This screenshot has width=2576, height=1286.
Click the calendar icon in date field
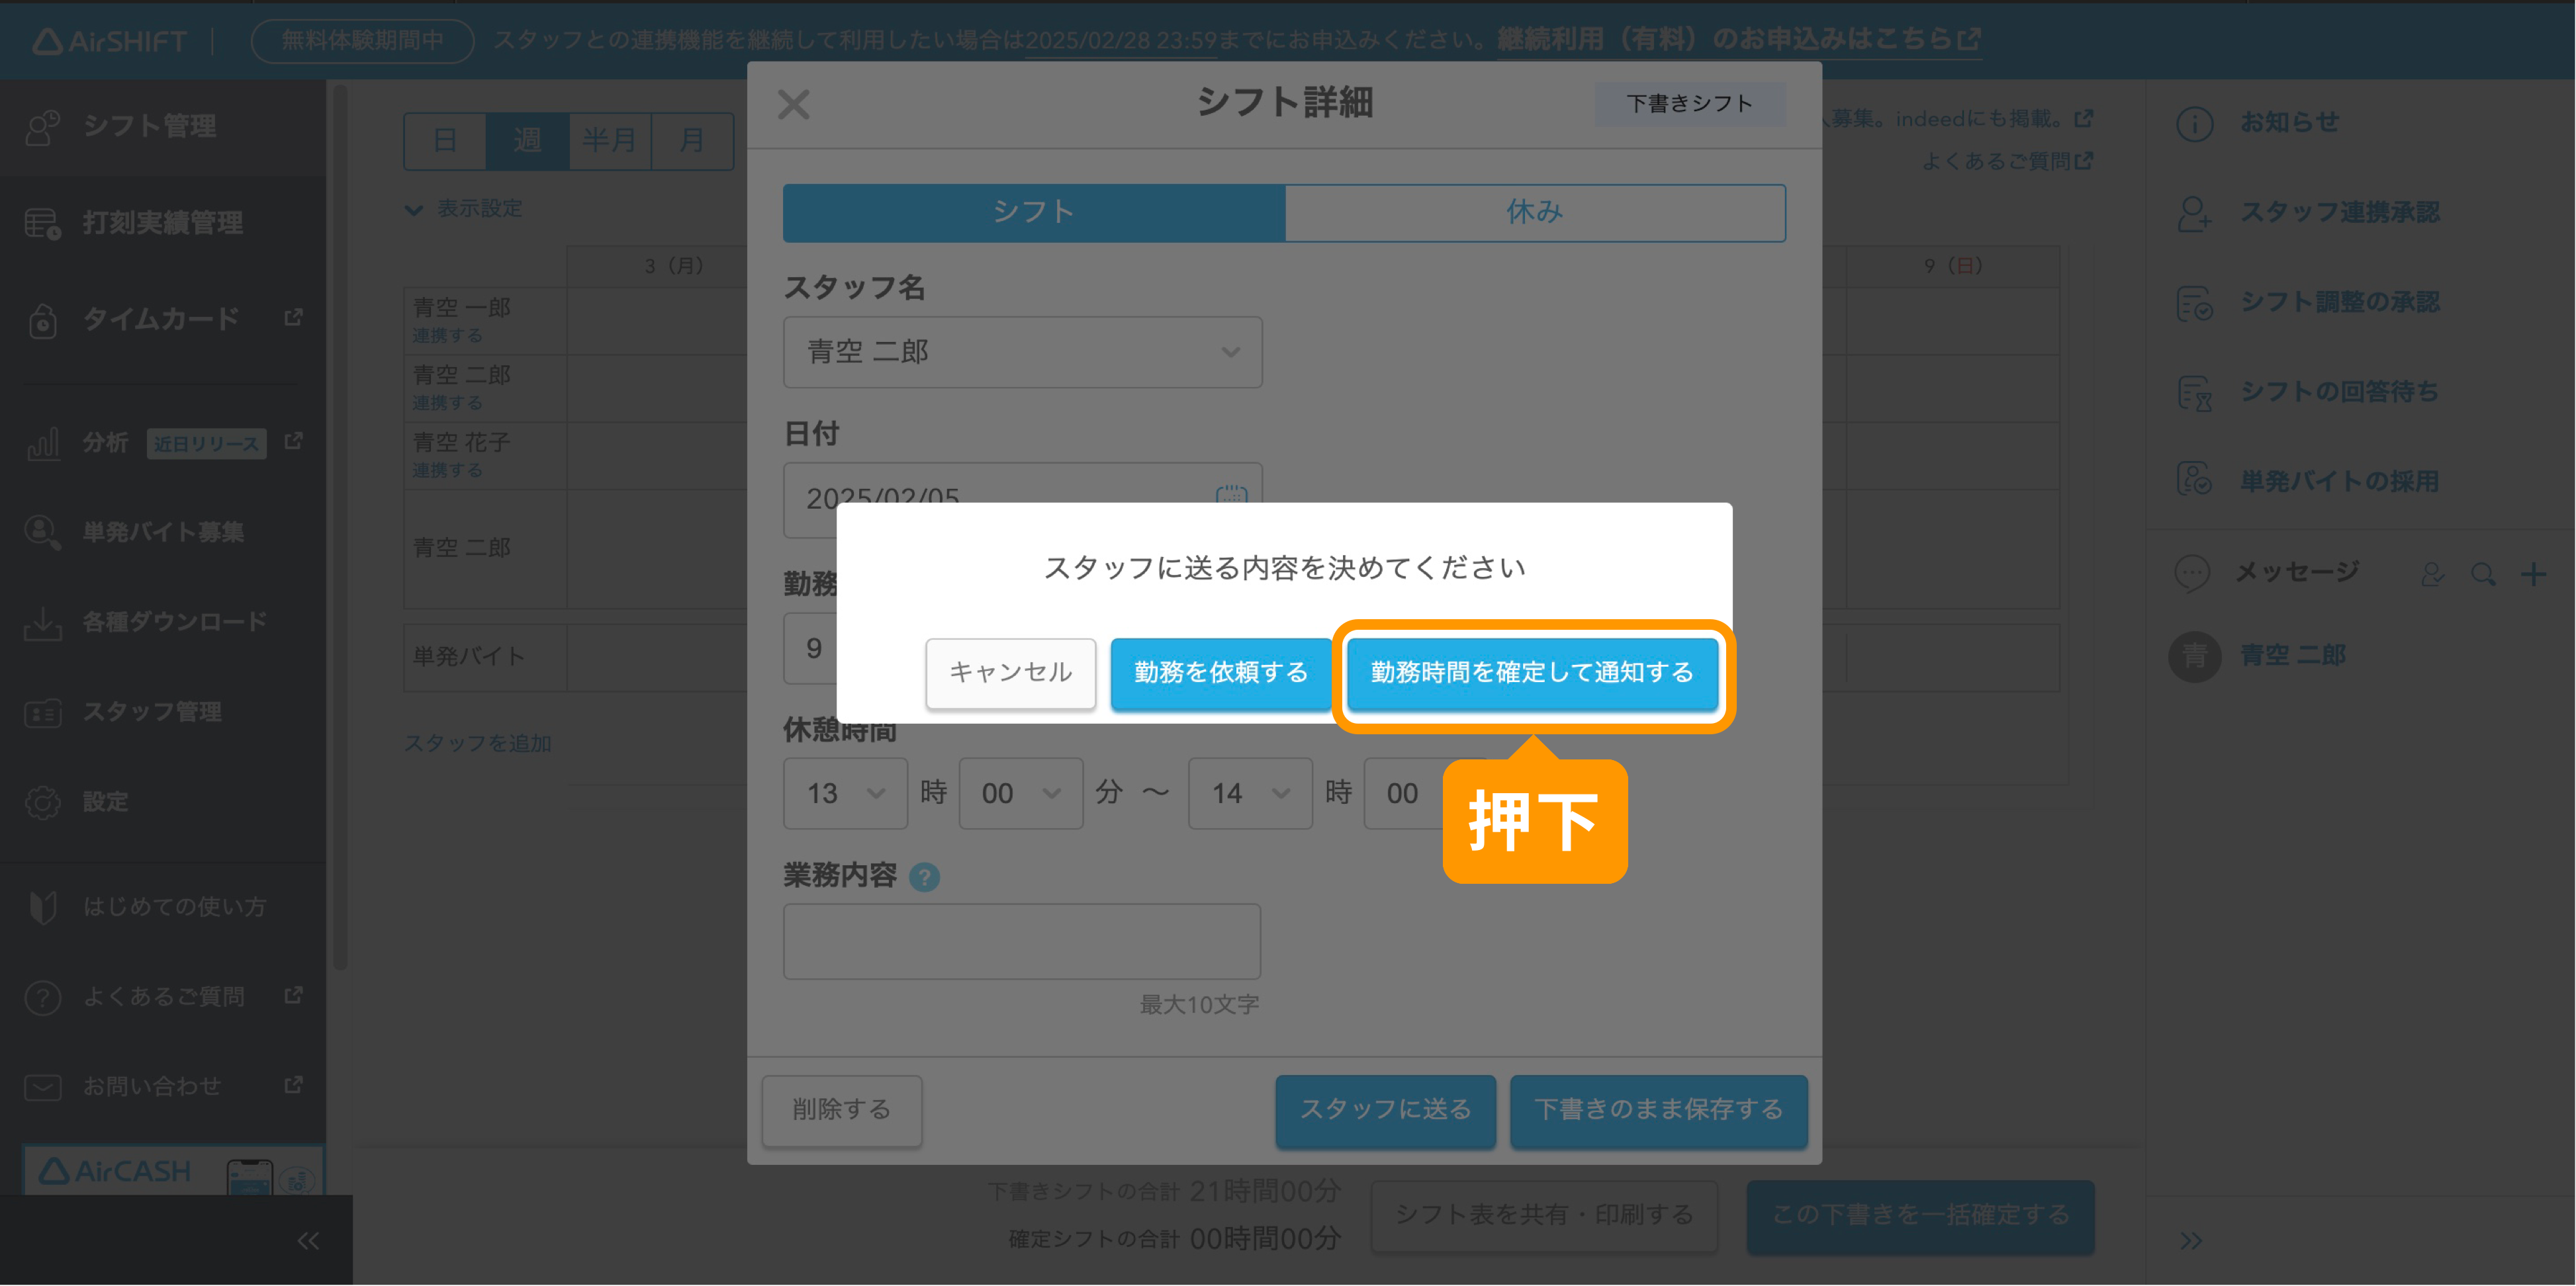[x=1231, y=495]
